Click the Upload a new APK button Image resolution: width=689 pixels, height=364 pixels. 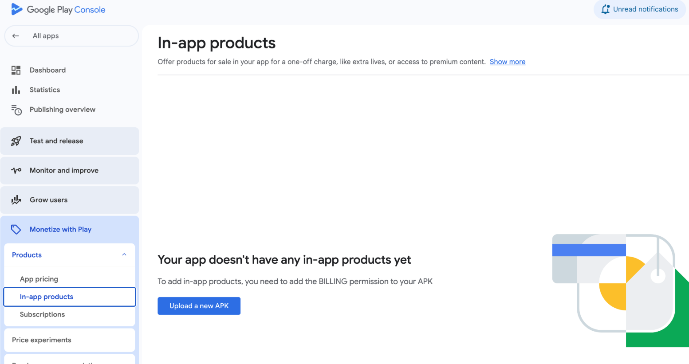pyautogui.click(x=199, y=306)
